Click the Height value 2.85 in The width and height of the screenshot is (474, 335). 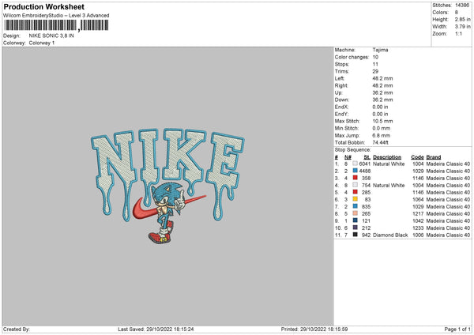462,19
